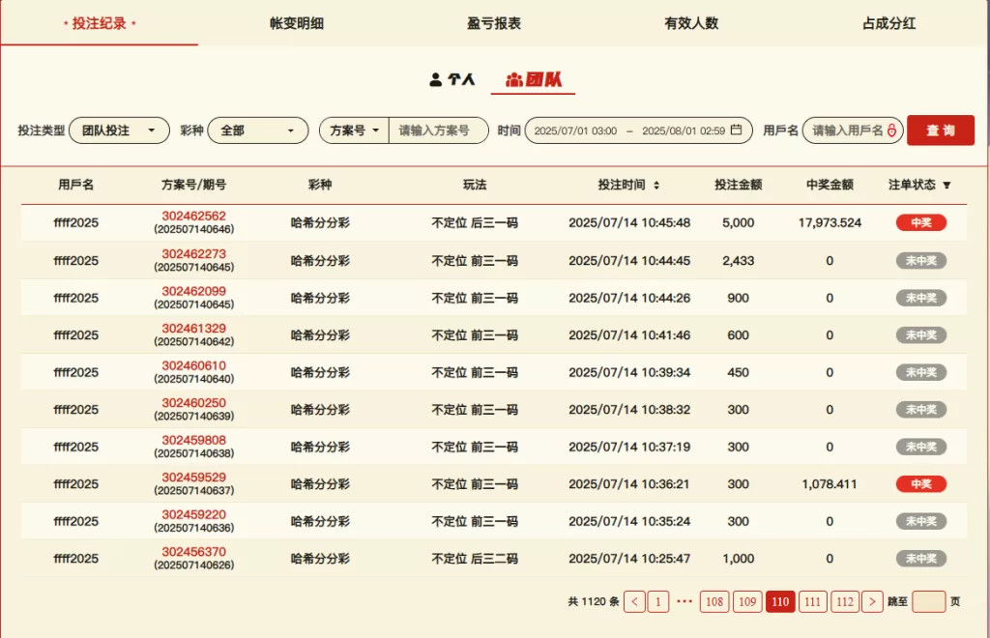Expand the 投注类型 团队投注 dropdown
This screenshot has width=990, height=638.
[119, 130]
